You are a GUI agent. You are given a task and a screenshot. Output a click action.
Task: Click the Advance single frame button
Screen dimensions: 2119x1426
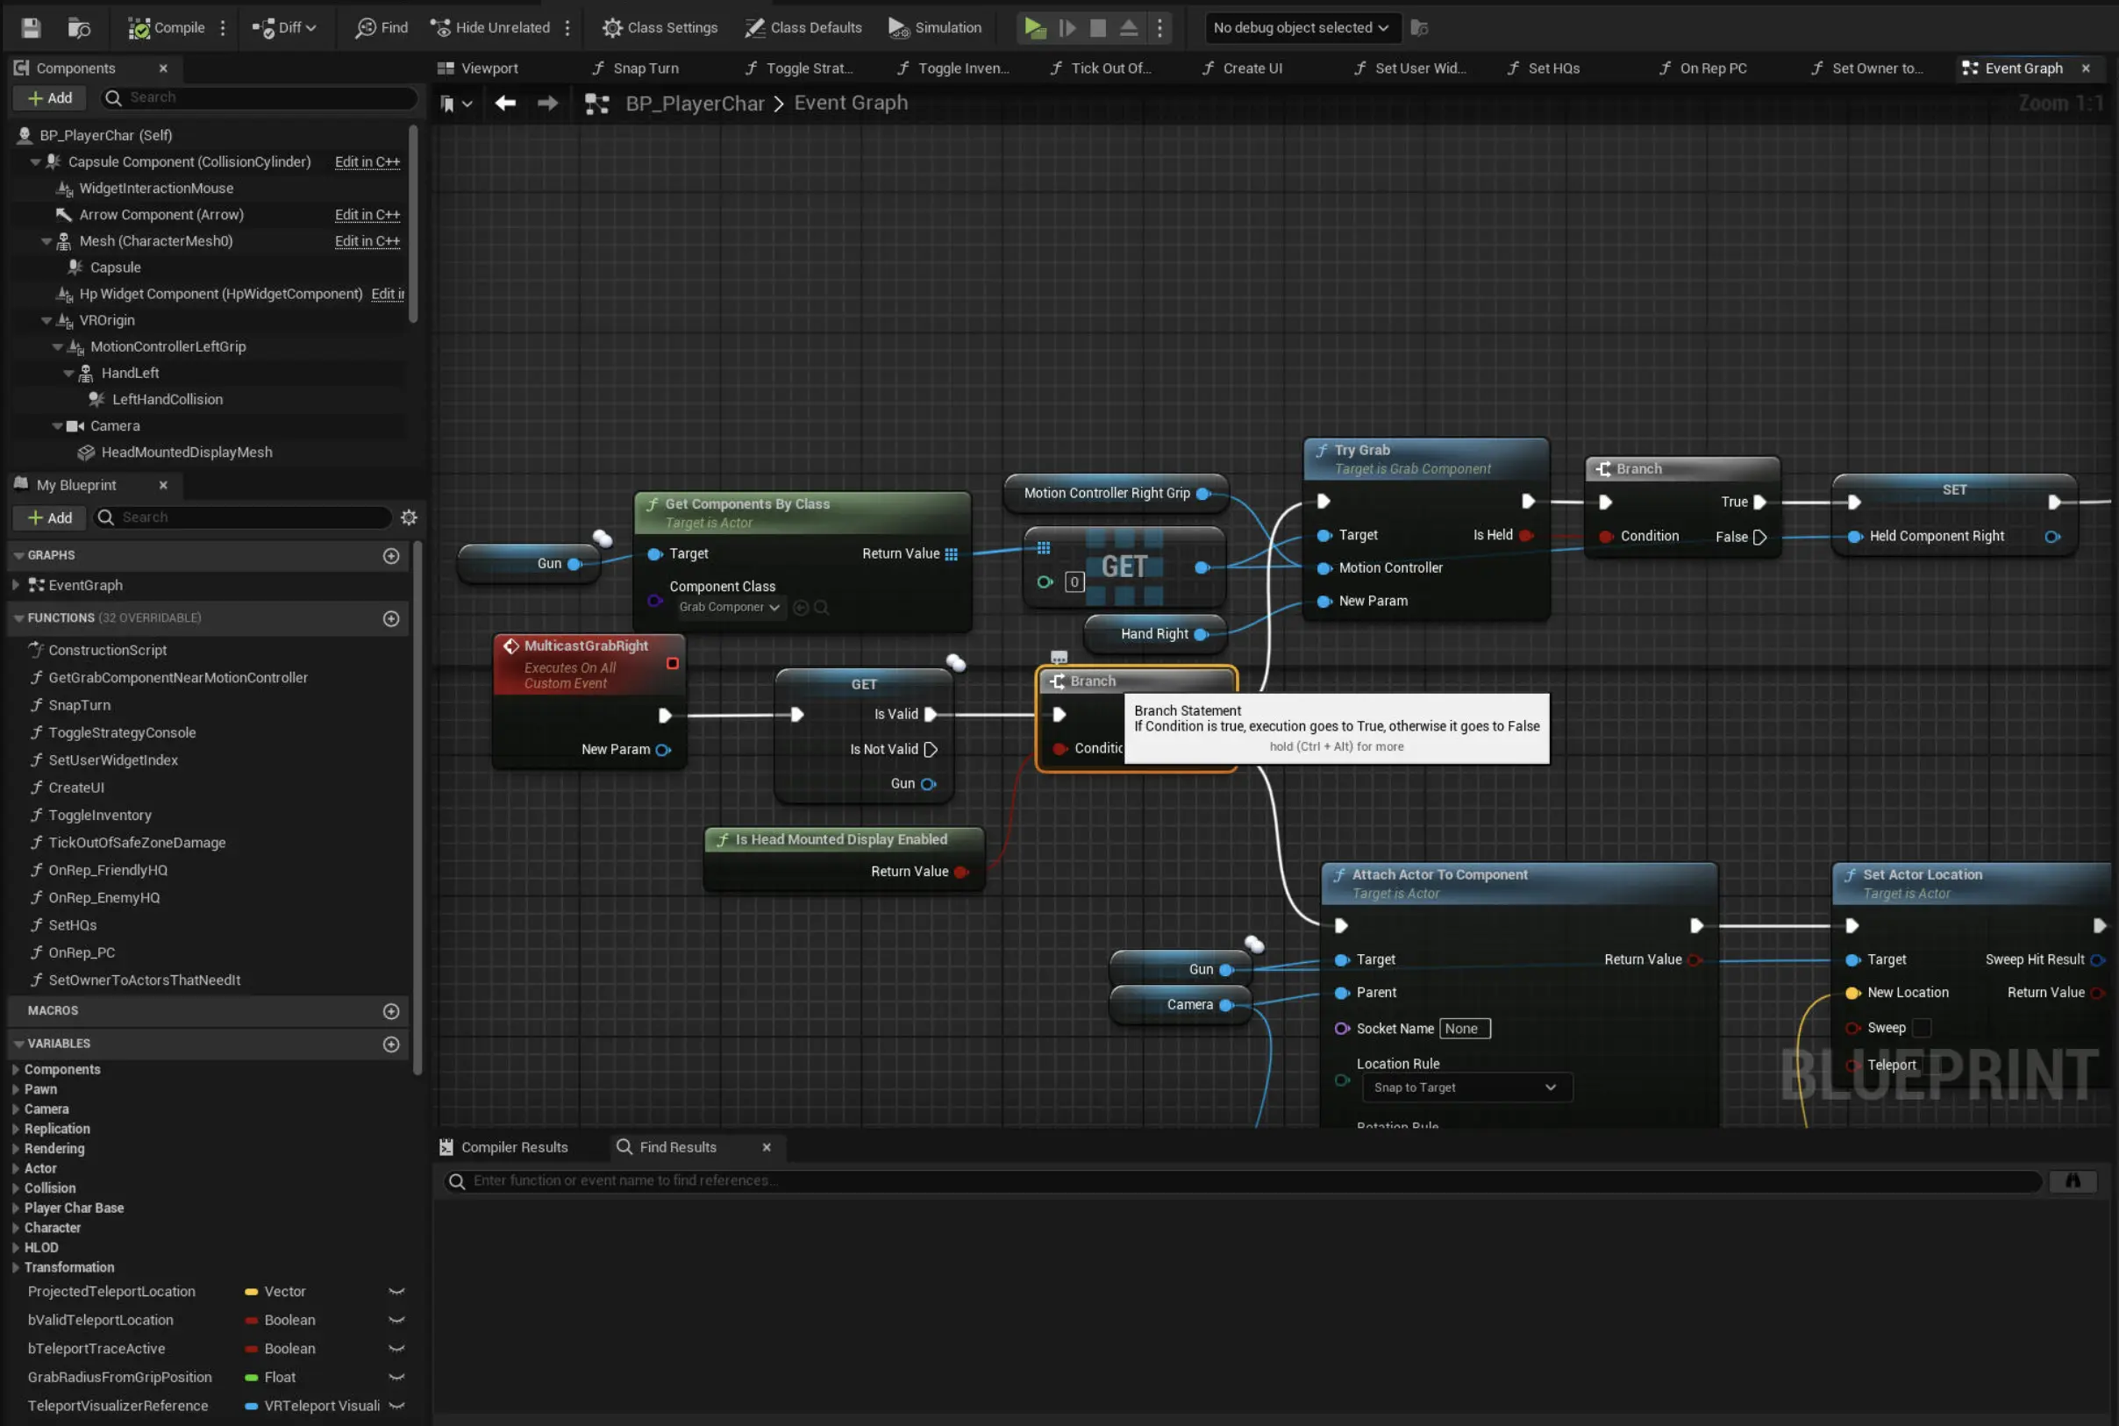coord(1067,27)
